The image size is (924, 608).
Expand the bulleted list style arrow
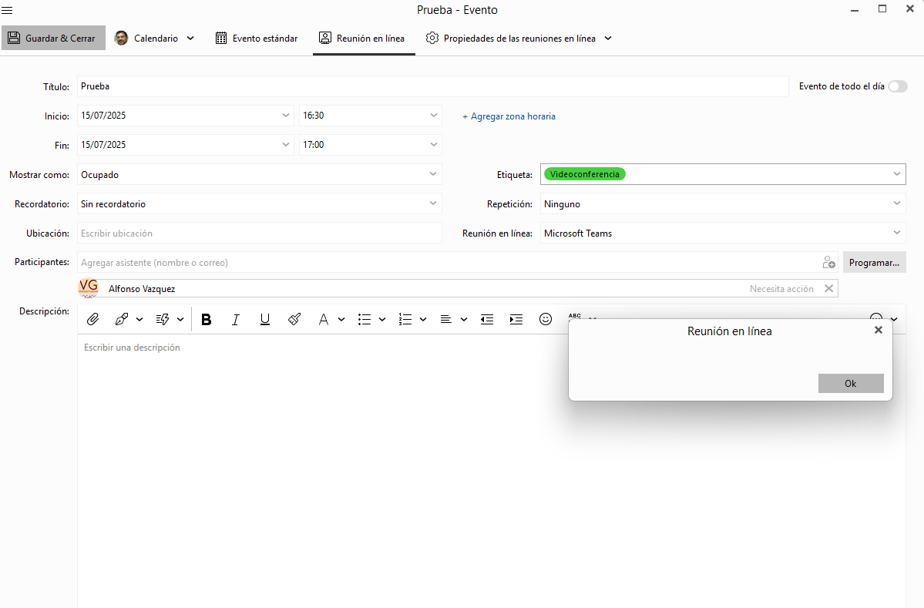[x=382, y=319]
